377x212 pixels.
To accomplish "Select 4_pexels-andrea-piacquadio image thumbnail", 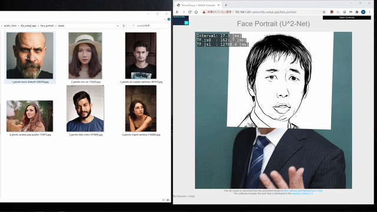I will (x=29, y=116).
